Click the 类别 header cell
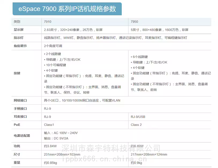Viewport: 218px width, 168px height. point(17,22)
